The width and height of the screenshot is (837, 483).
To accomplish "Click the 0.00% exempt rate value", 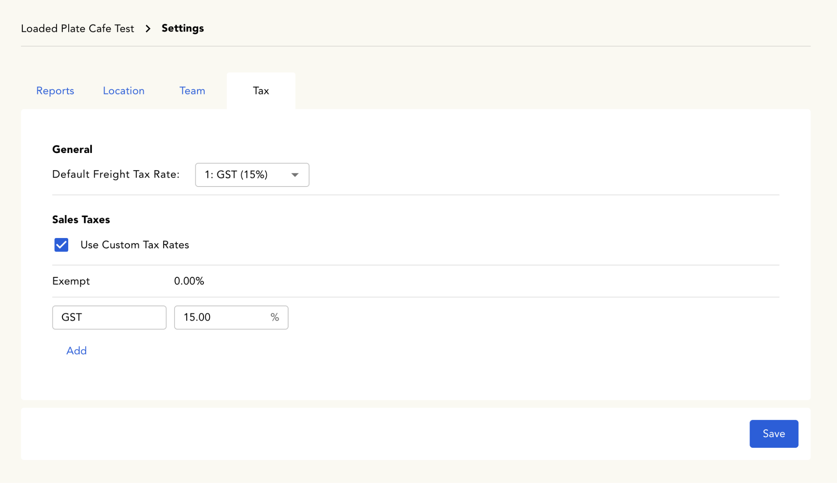I will pyautogui.click(x=189, y=281).
